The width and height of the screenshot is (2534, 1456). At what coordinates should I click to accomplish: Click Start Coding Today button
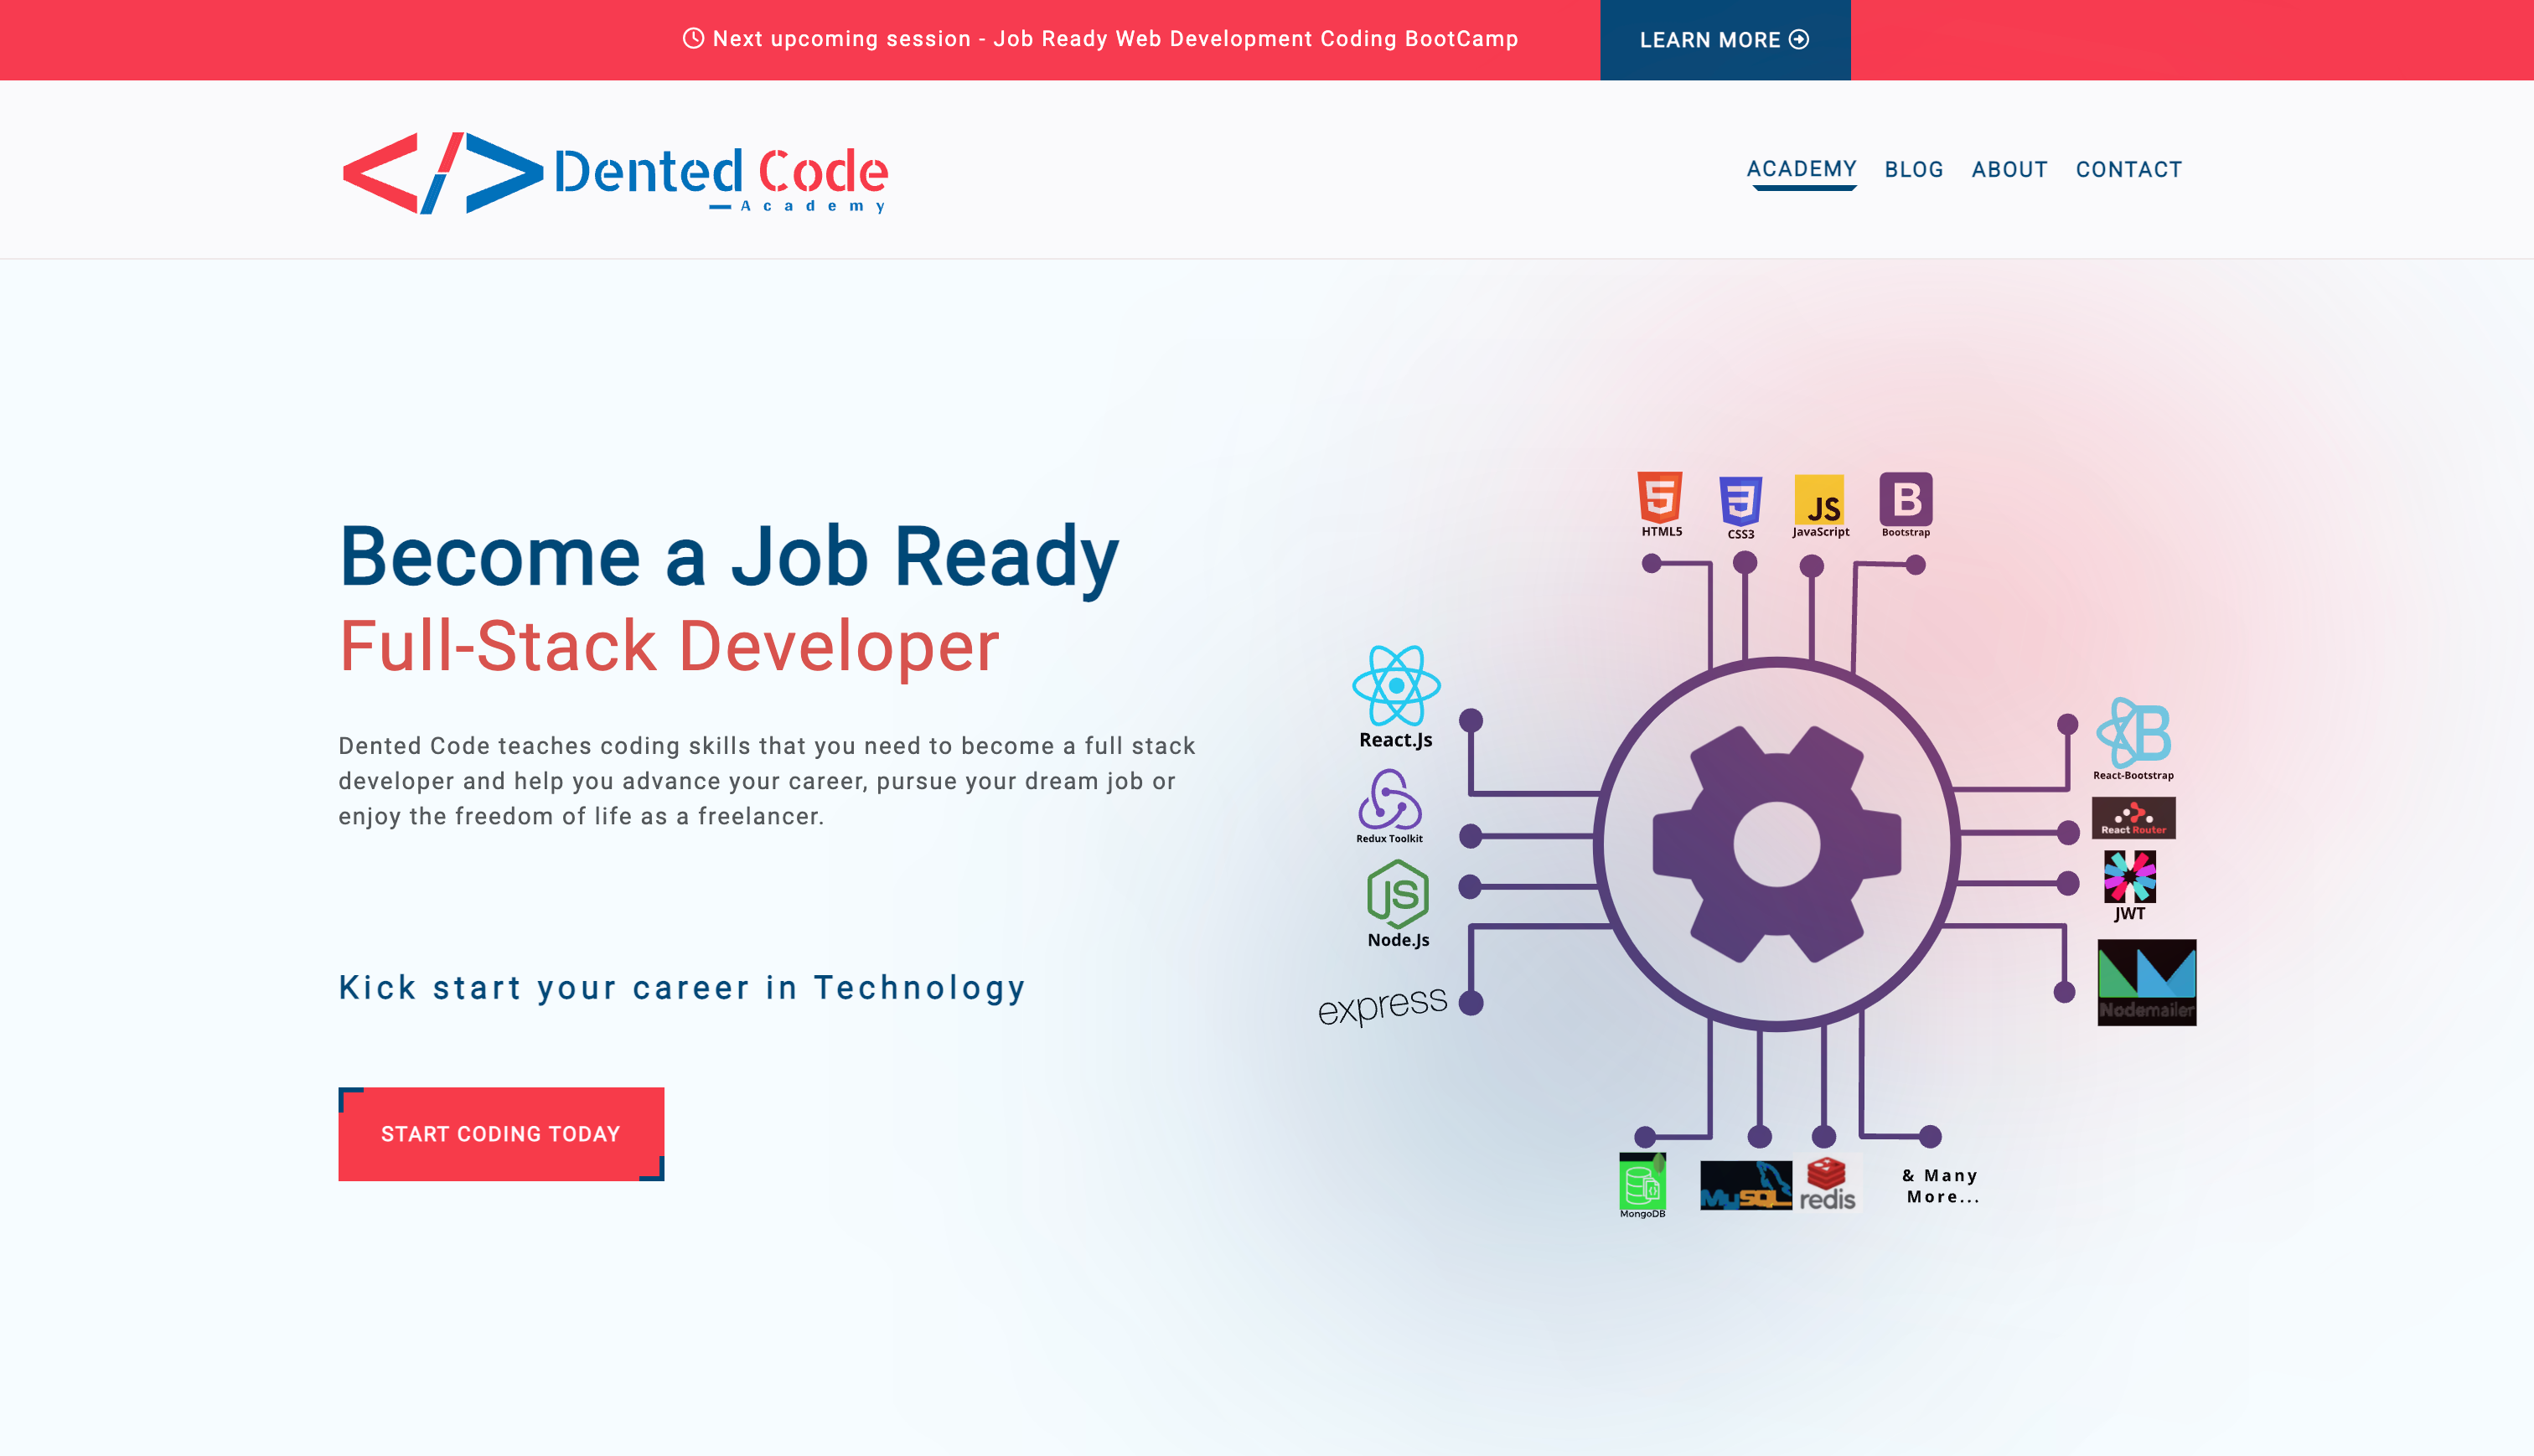(x=501, y=1134)
